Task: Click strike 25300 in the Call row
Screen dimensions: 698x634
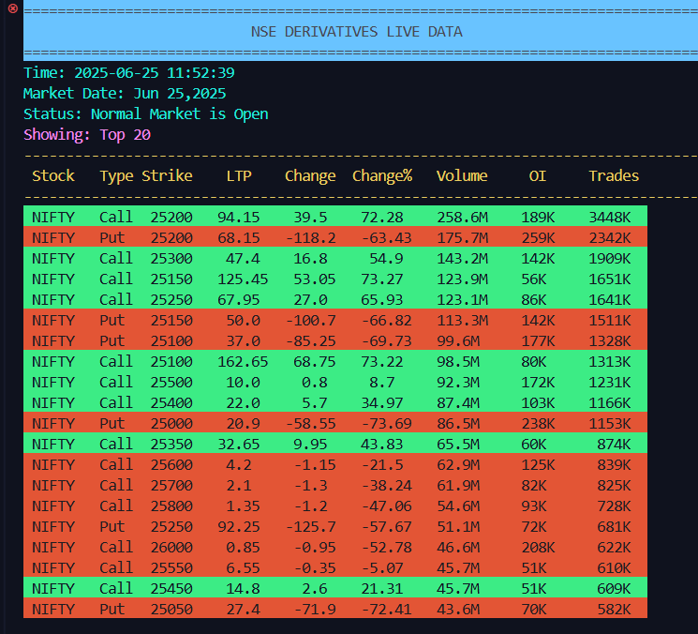Action: click(x=171, y=259)
